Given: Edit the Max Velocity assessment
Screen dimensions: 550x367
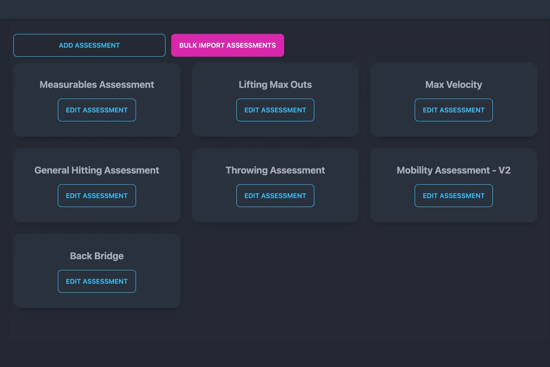Looking at the screenshot, I should (453, 110).
